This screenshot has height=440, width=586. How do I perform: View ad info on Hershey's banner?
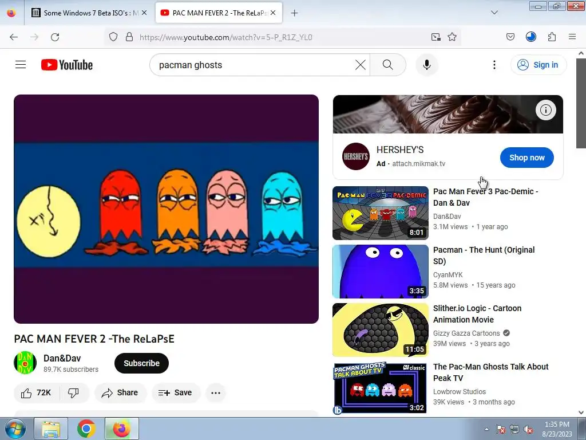click(x=545, y=110)
